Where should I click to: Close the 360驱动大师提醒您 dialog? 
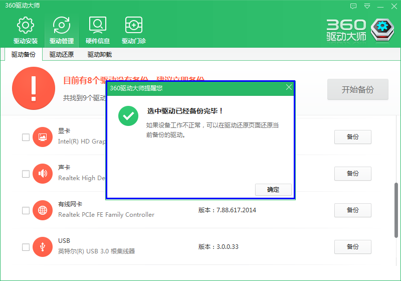[x=289, y=87]
